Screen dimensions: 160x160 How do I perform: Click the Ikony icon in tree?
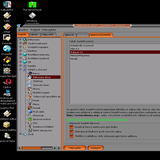coord(30,89)
